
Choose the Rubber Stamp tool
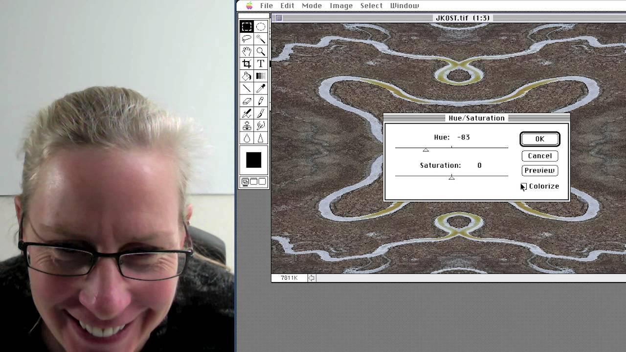click(x=247, y=125)
